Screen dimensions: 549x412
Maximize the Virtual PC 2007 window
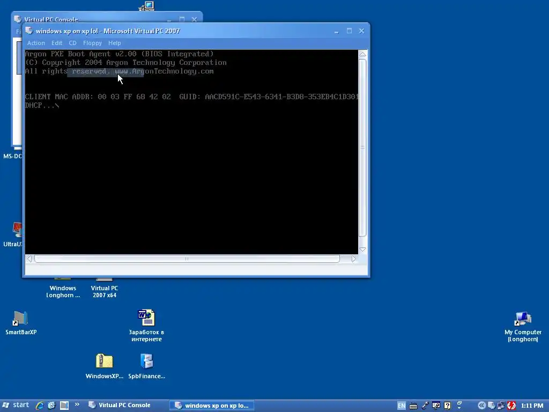click(349, 31)
